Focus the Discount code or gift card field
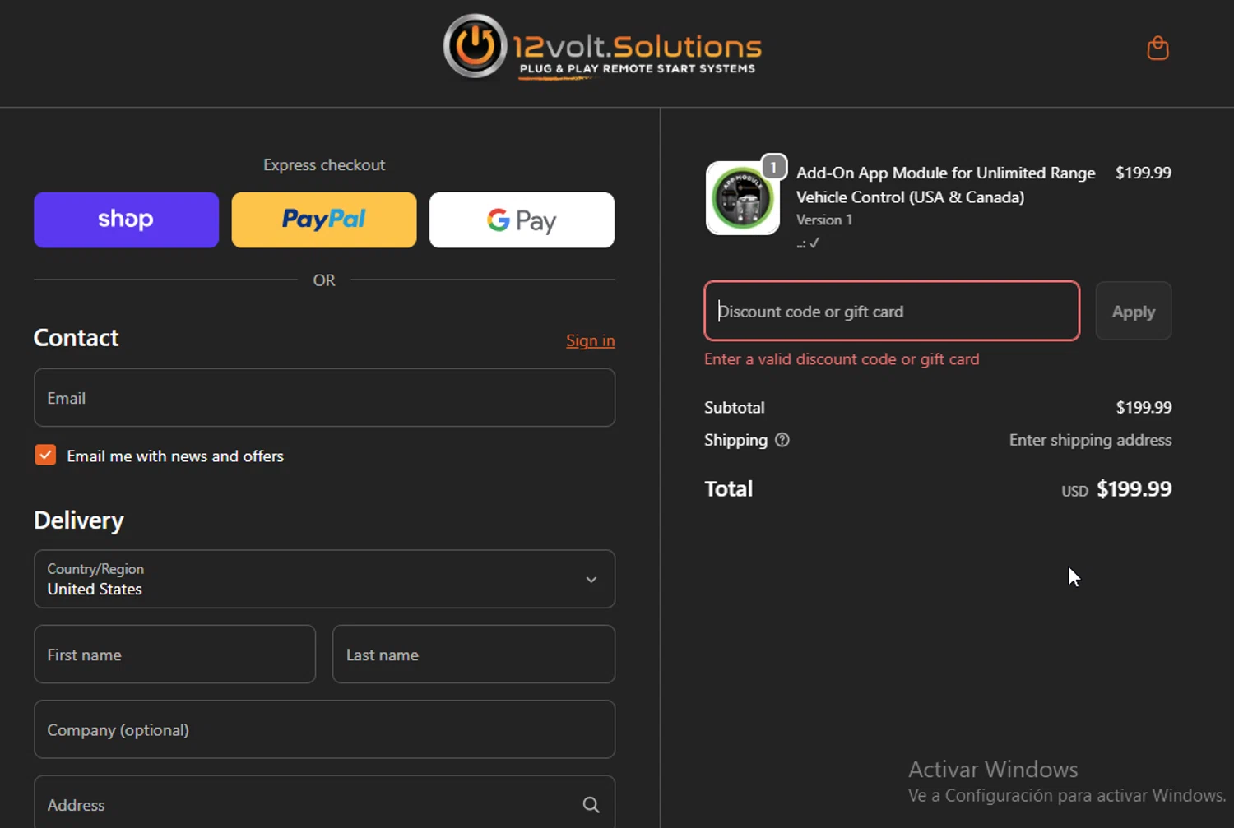 [892, 311]
